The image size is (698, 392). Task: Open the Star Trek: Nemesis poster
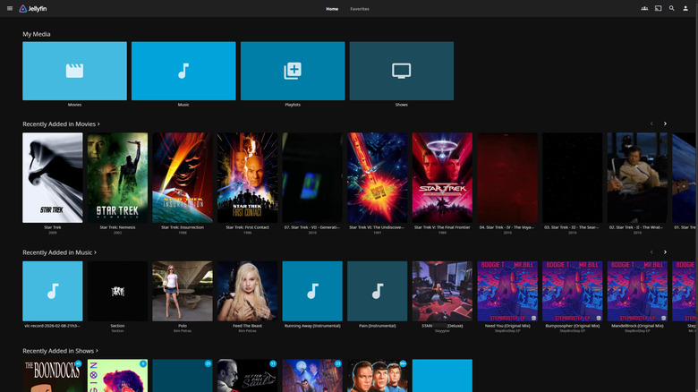pyautogui.click(x=117, y=178)
